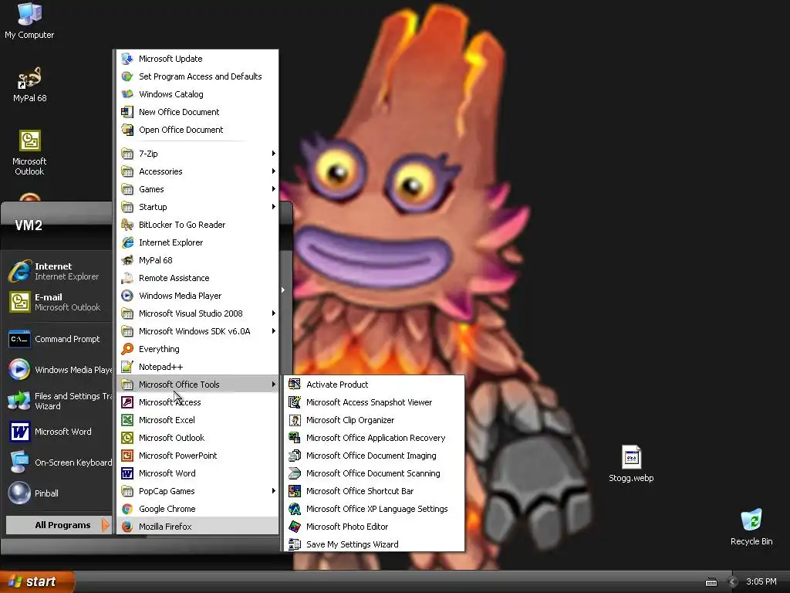Open Microsoft Office Application Recovery
The width and height of the screenshot is (790, 593).
pos(374,438)
